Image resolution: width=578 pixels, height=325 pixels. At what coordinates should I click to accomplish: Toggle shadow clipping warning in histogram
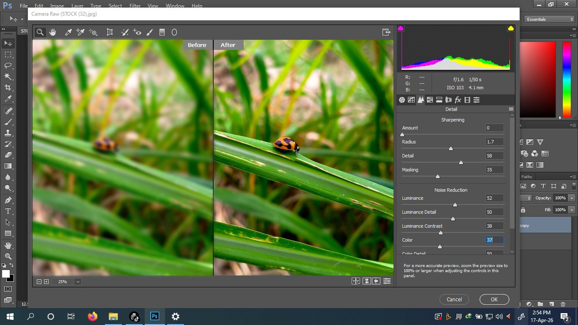pos(400,28)
